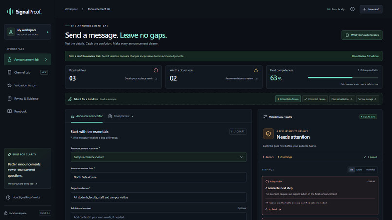Click the Take it for a test drive sparkle icon
The height and width of the screenshot is (220, 392).
tap(70, 99)
